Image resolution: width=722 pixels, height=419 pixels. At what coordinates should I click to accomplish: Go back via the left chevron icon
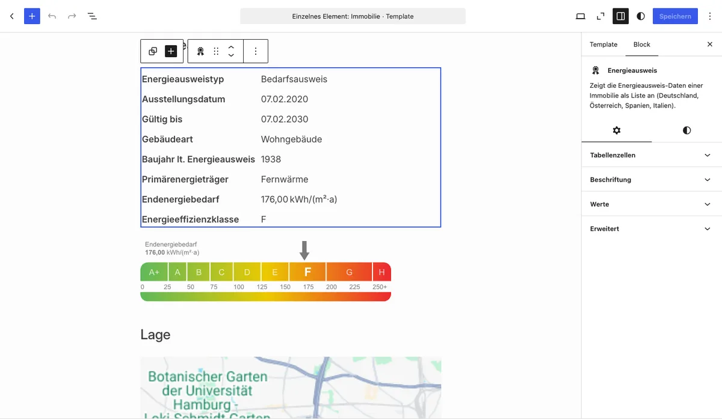tap(11, 16)
